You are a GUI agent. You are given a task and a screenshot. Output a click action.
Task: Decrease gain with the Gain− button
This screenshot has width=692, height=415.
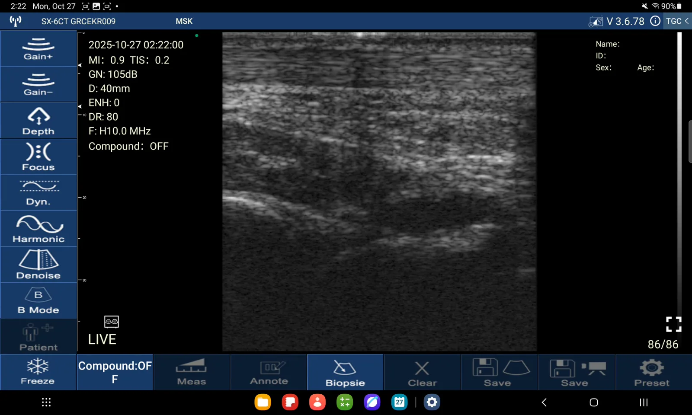[x=38, y=84]
